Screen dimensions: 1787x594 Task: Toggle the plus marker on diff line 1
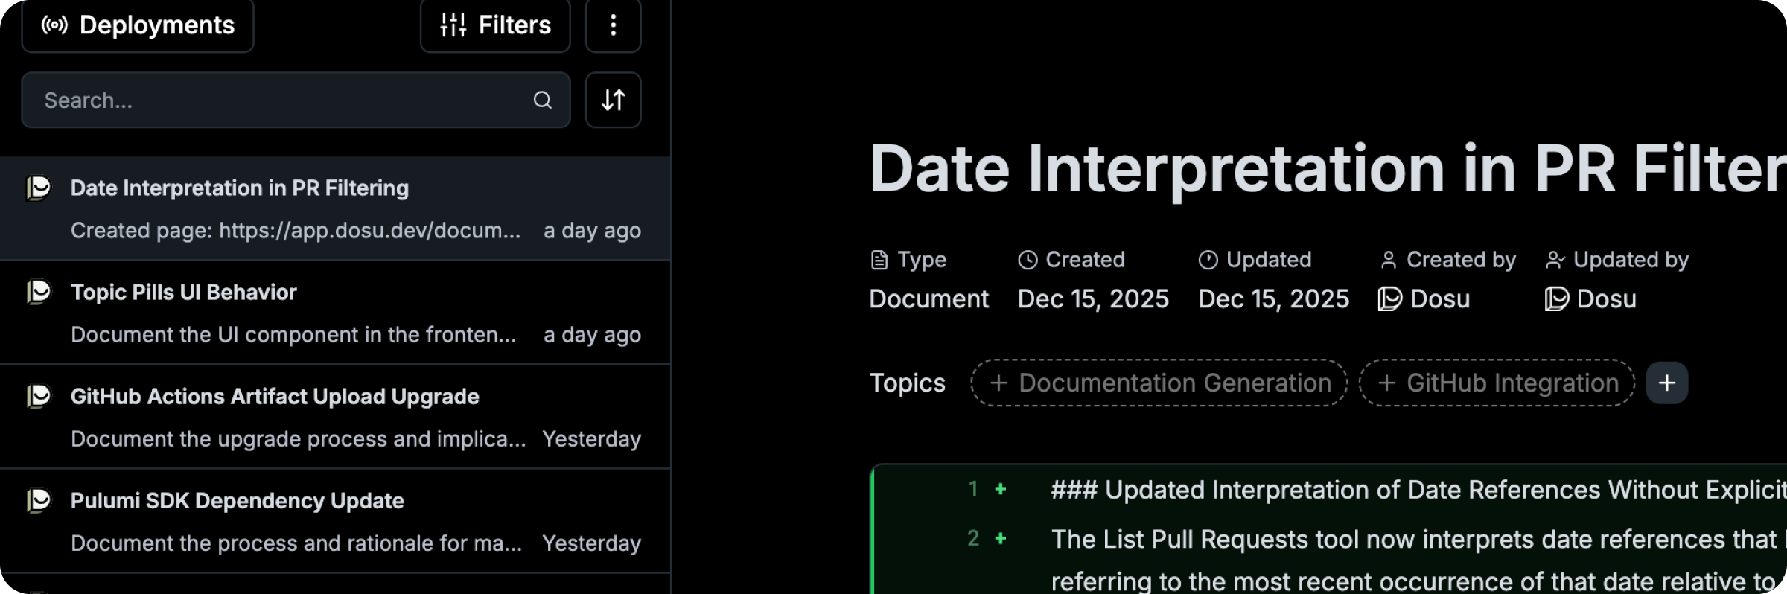click(1001, 489)
